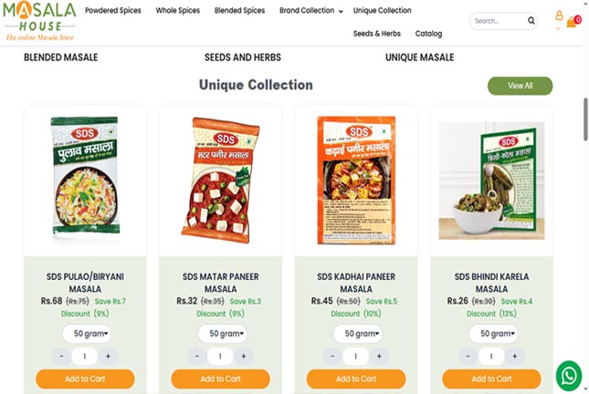
Task: Open SDS Pulao/Biryani Masala product image
Action: [85, 178]
